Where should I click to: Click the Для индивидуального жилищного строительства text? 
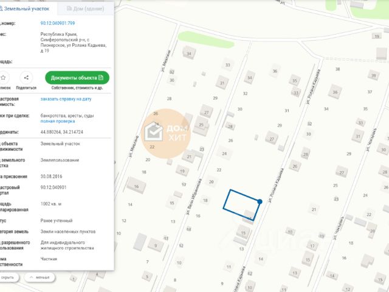(67, 245)
